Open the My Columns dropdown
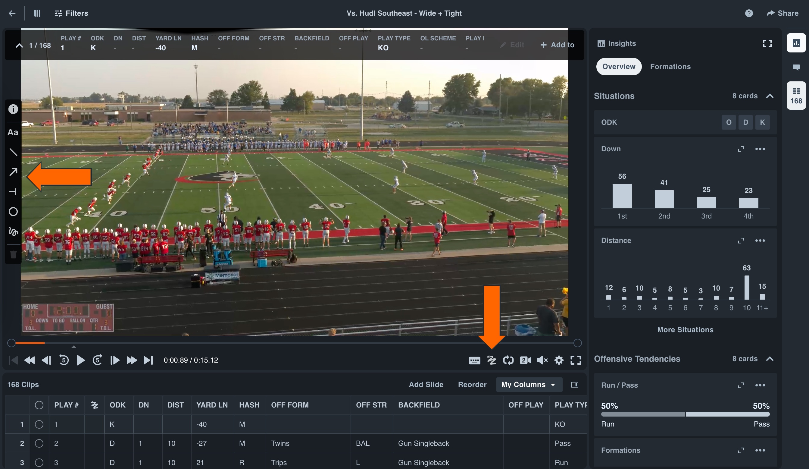This screenshot has height=469, width=809. tap(529, 385)
